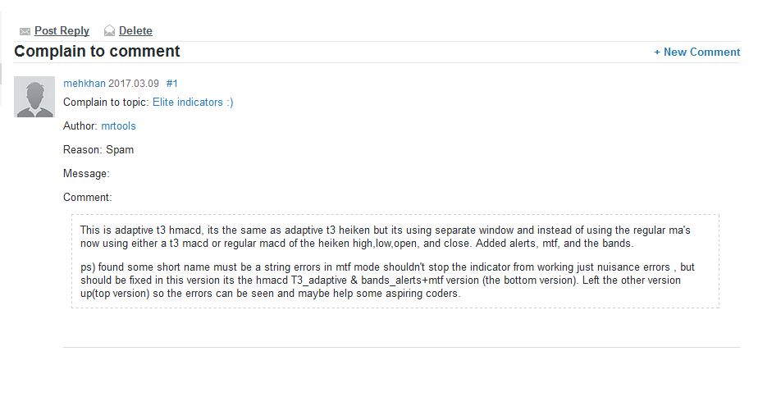Click the Delete speech bubble icon

pyautogui.click(x=109, y=31)
